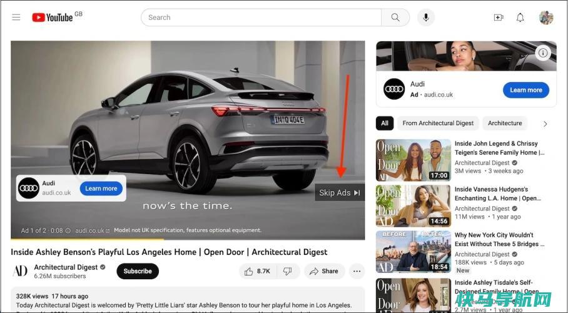Open the hamburger guide menu
The image size is (568, 313).
point(16,17)
